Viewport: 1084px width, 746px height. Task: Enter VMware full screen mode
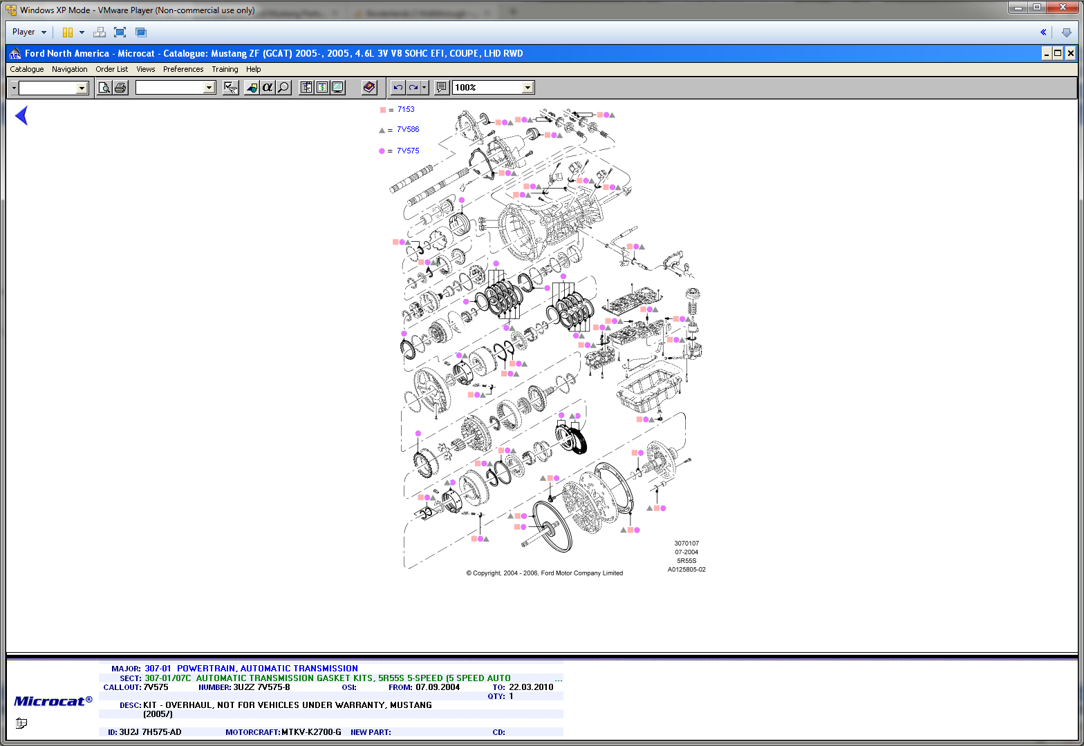120,32
